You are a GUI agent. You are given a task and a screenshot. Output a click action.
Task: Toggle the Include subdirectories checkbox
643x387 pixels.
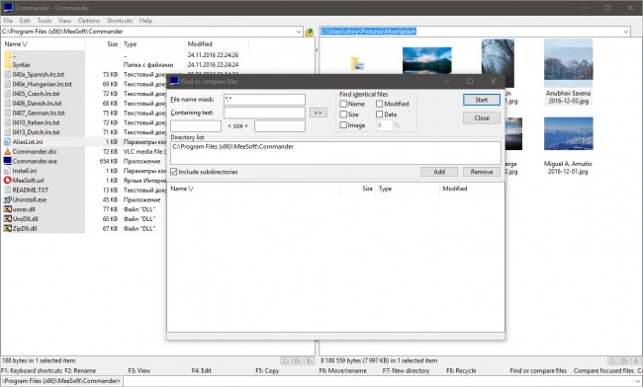coord(174,172)
